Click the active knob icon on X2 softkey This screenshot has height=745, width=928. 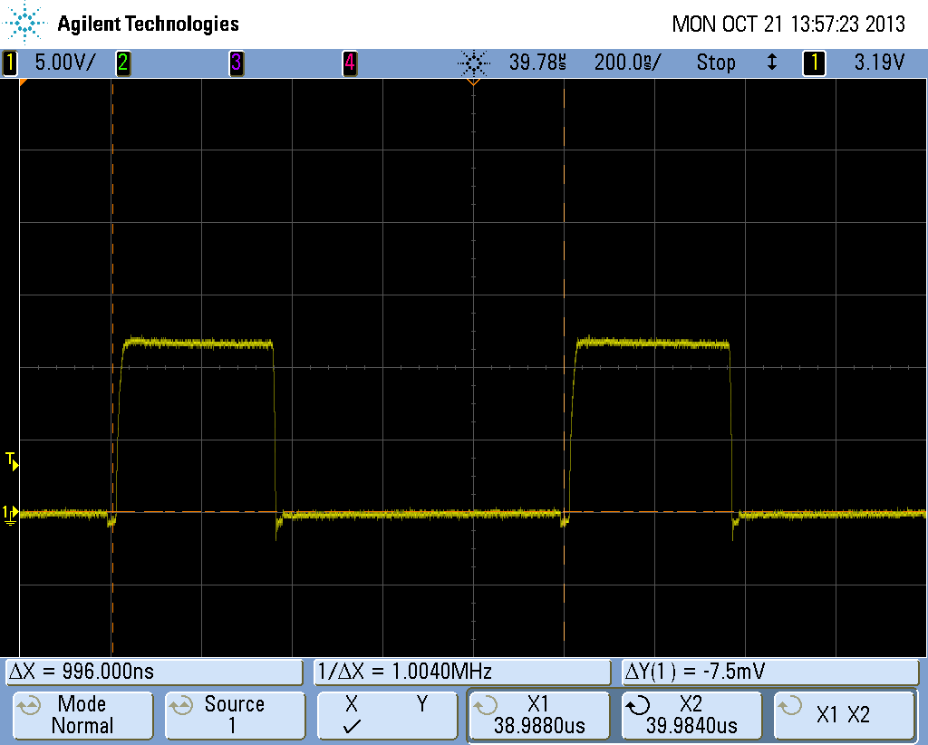638,706
